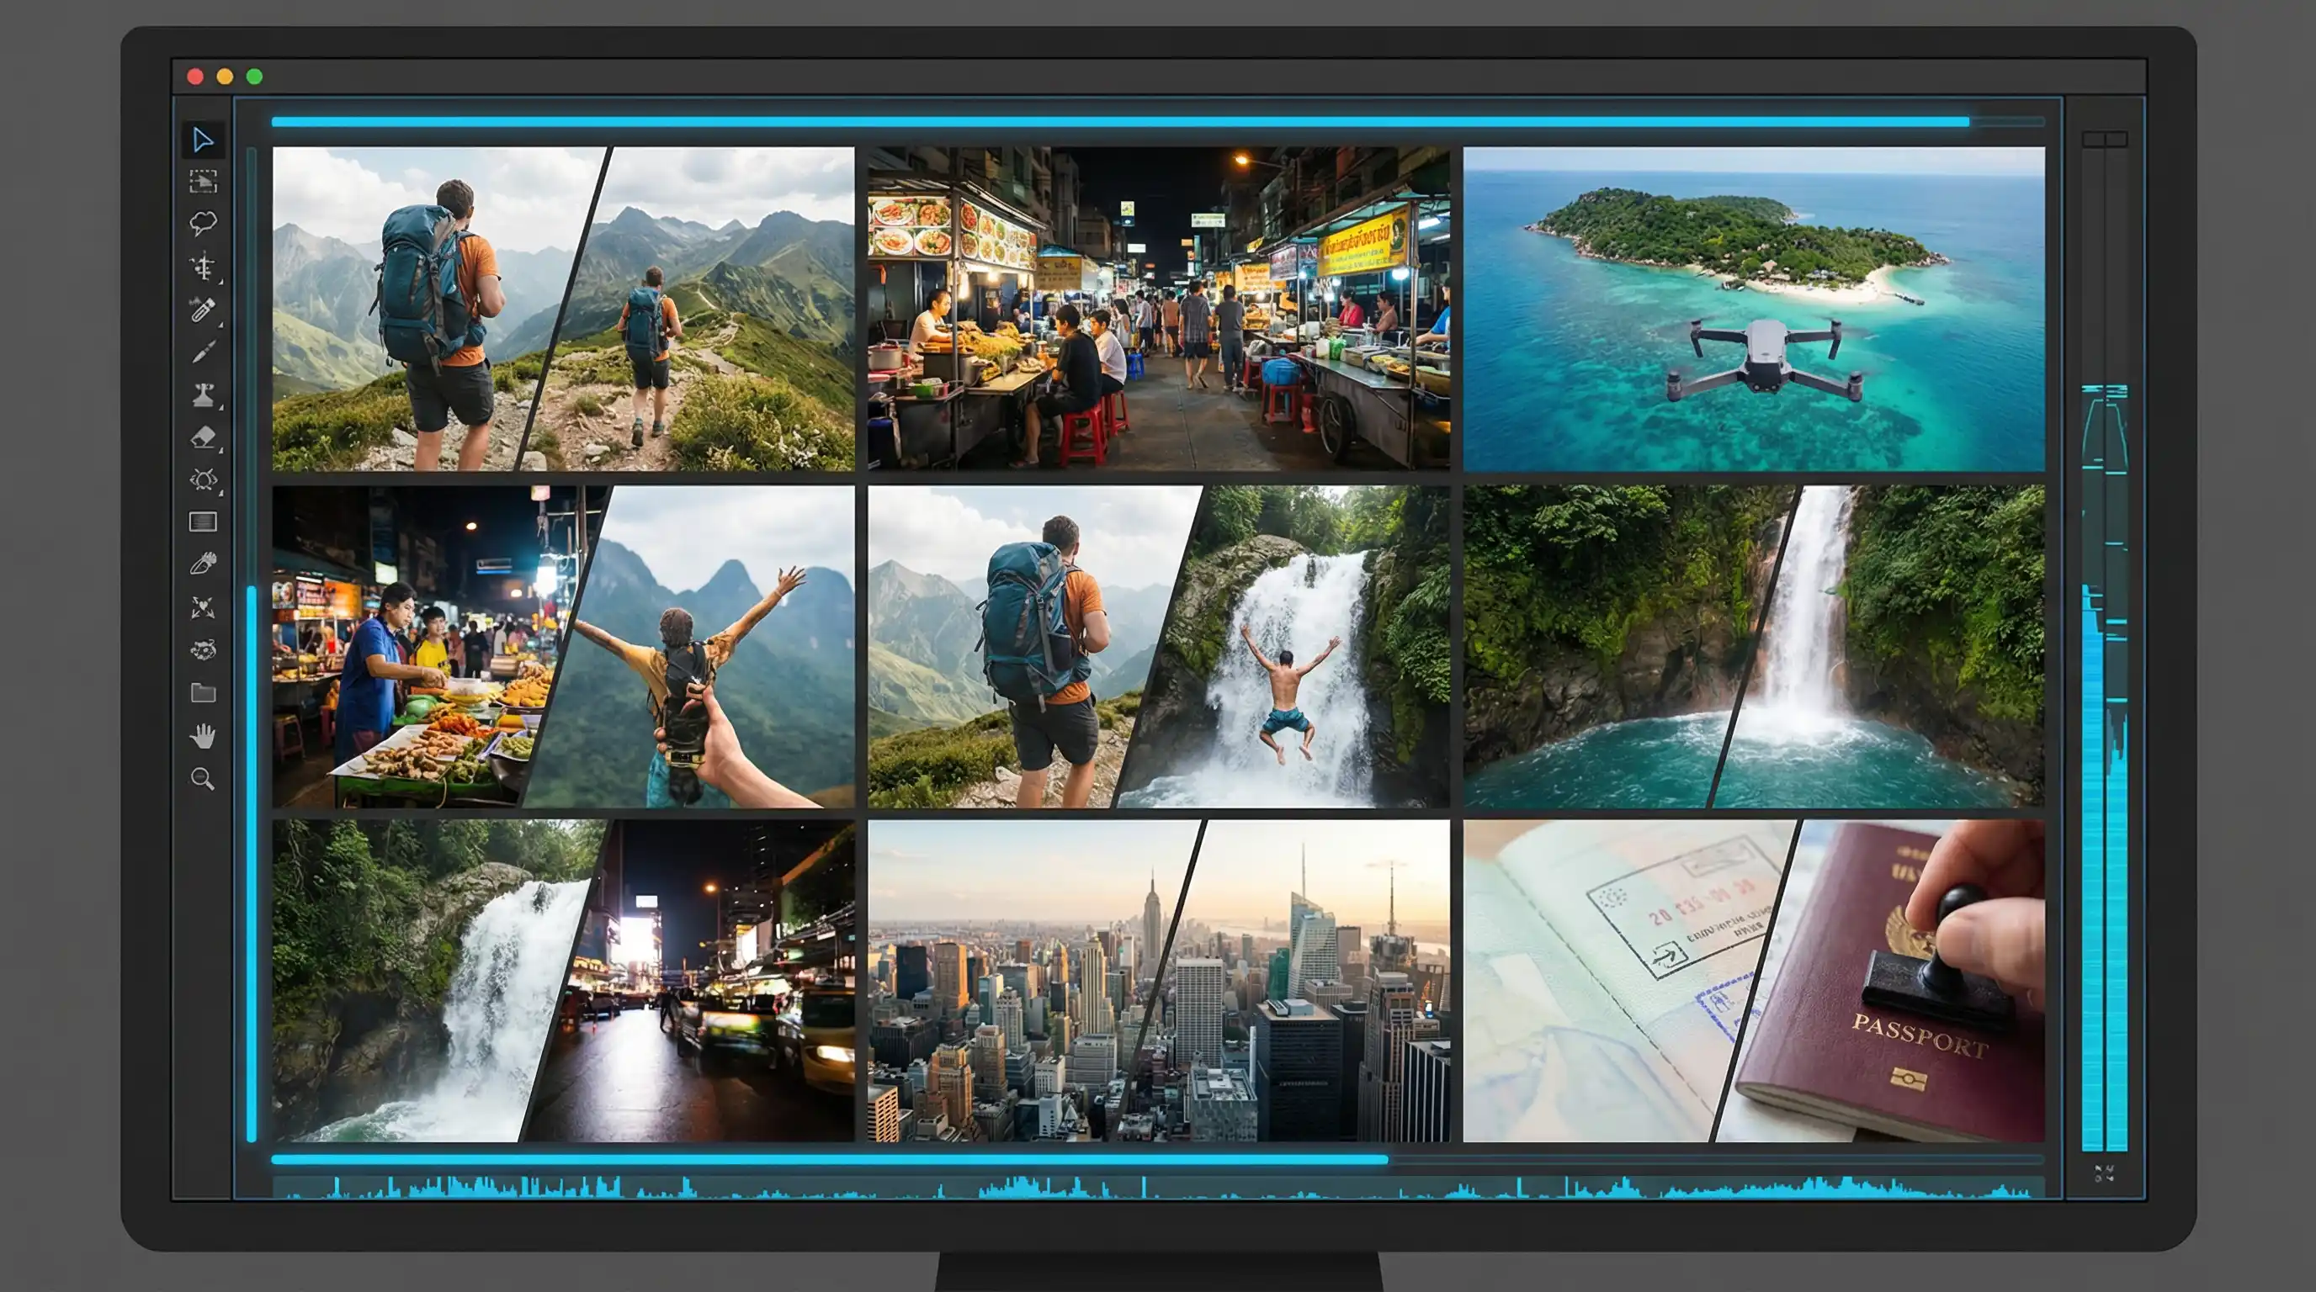Click the bottom blue timeline progress bar
The width and height of the screenshot is (2316, 1292).
829,1159
